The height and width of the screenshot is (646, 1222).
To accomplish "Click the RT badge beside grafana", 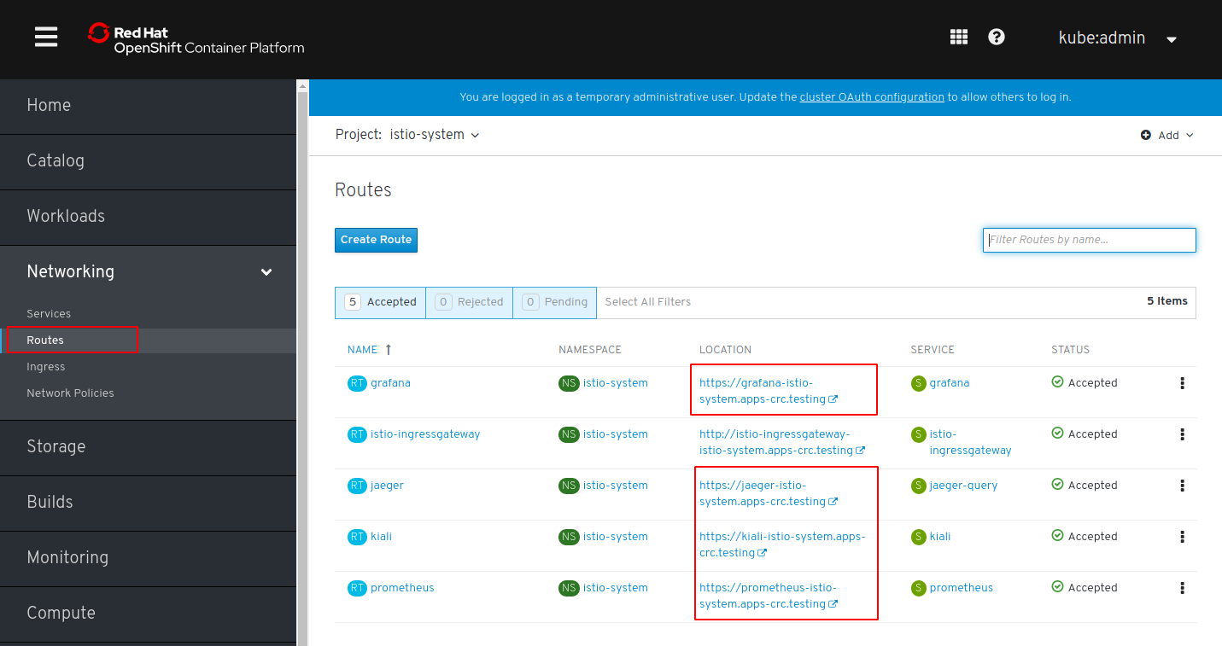I will [357, 383].
